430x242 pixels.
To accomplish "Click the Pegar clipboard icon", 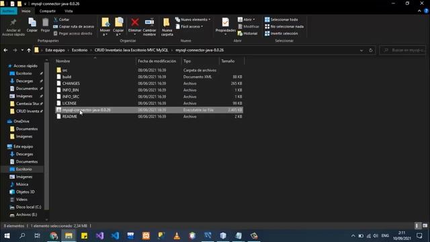I will click(x=45, y=23).
